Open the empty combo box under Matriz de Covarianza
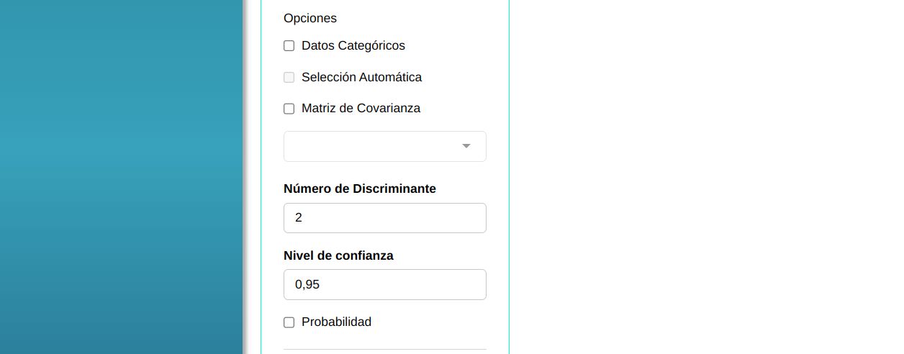Screen dimensions: 904x354 coord(374,146)
